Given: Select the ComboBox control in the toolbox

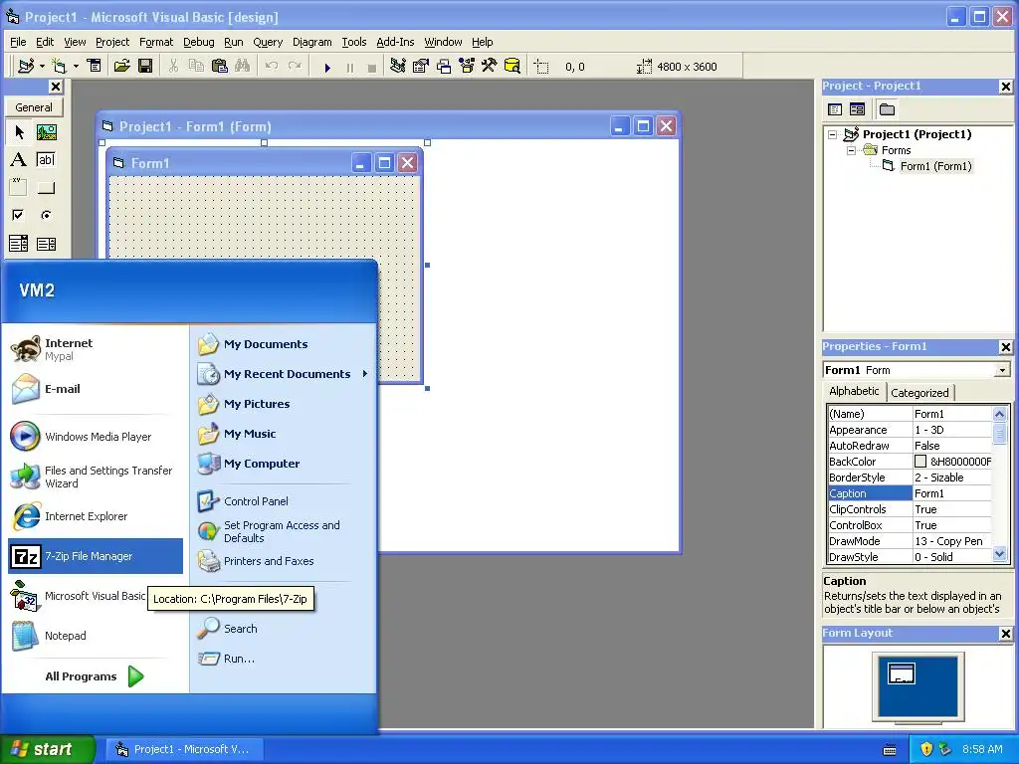Looking at the screenshot, I should pyautogui.click(x=19, y=244).
